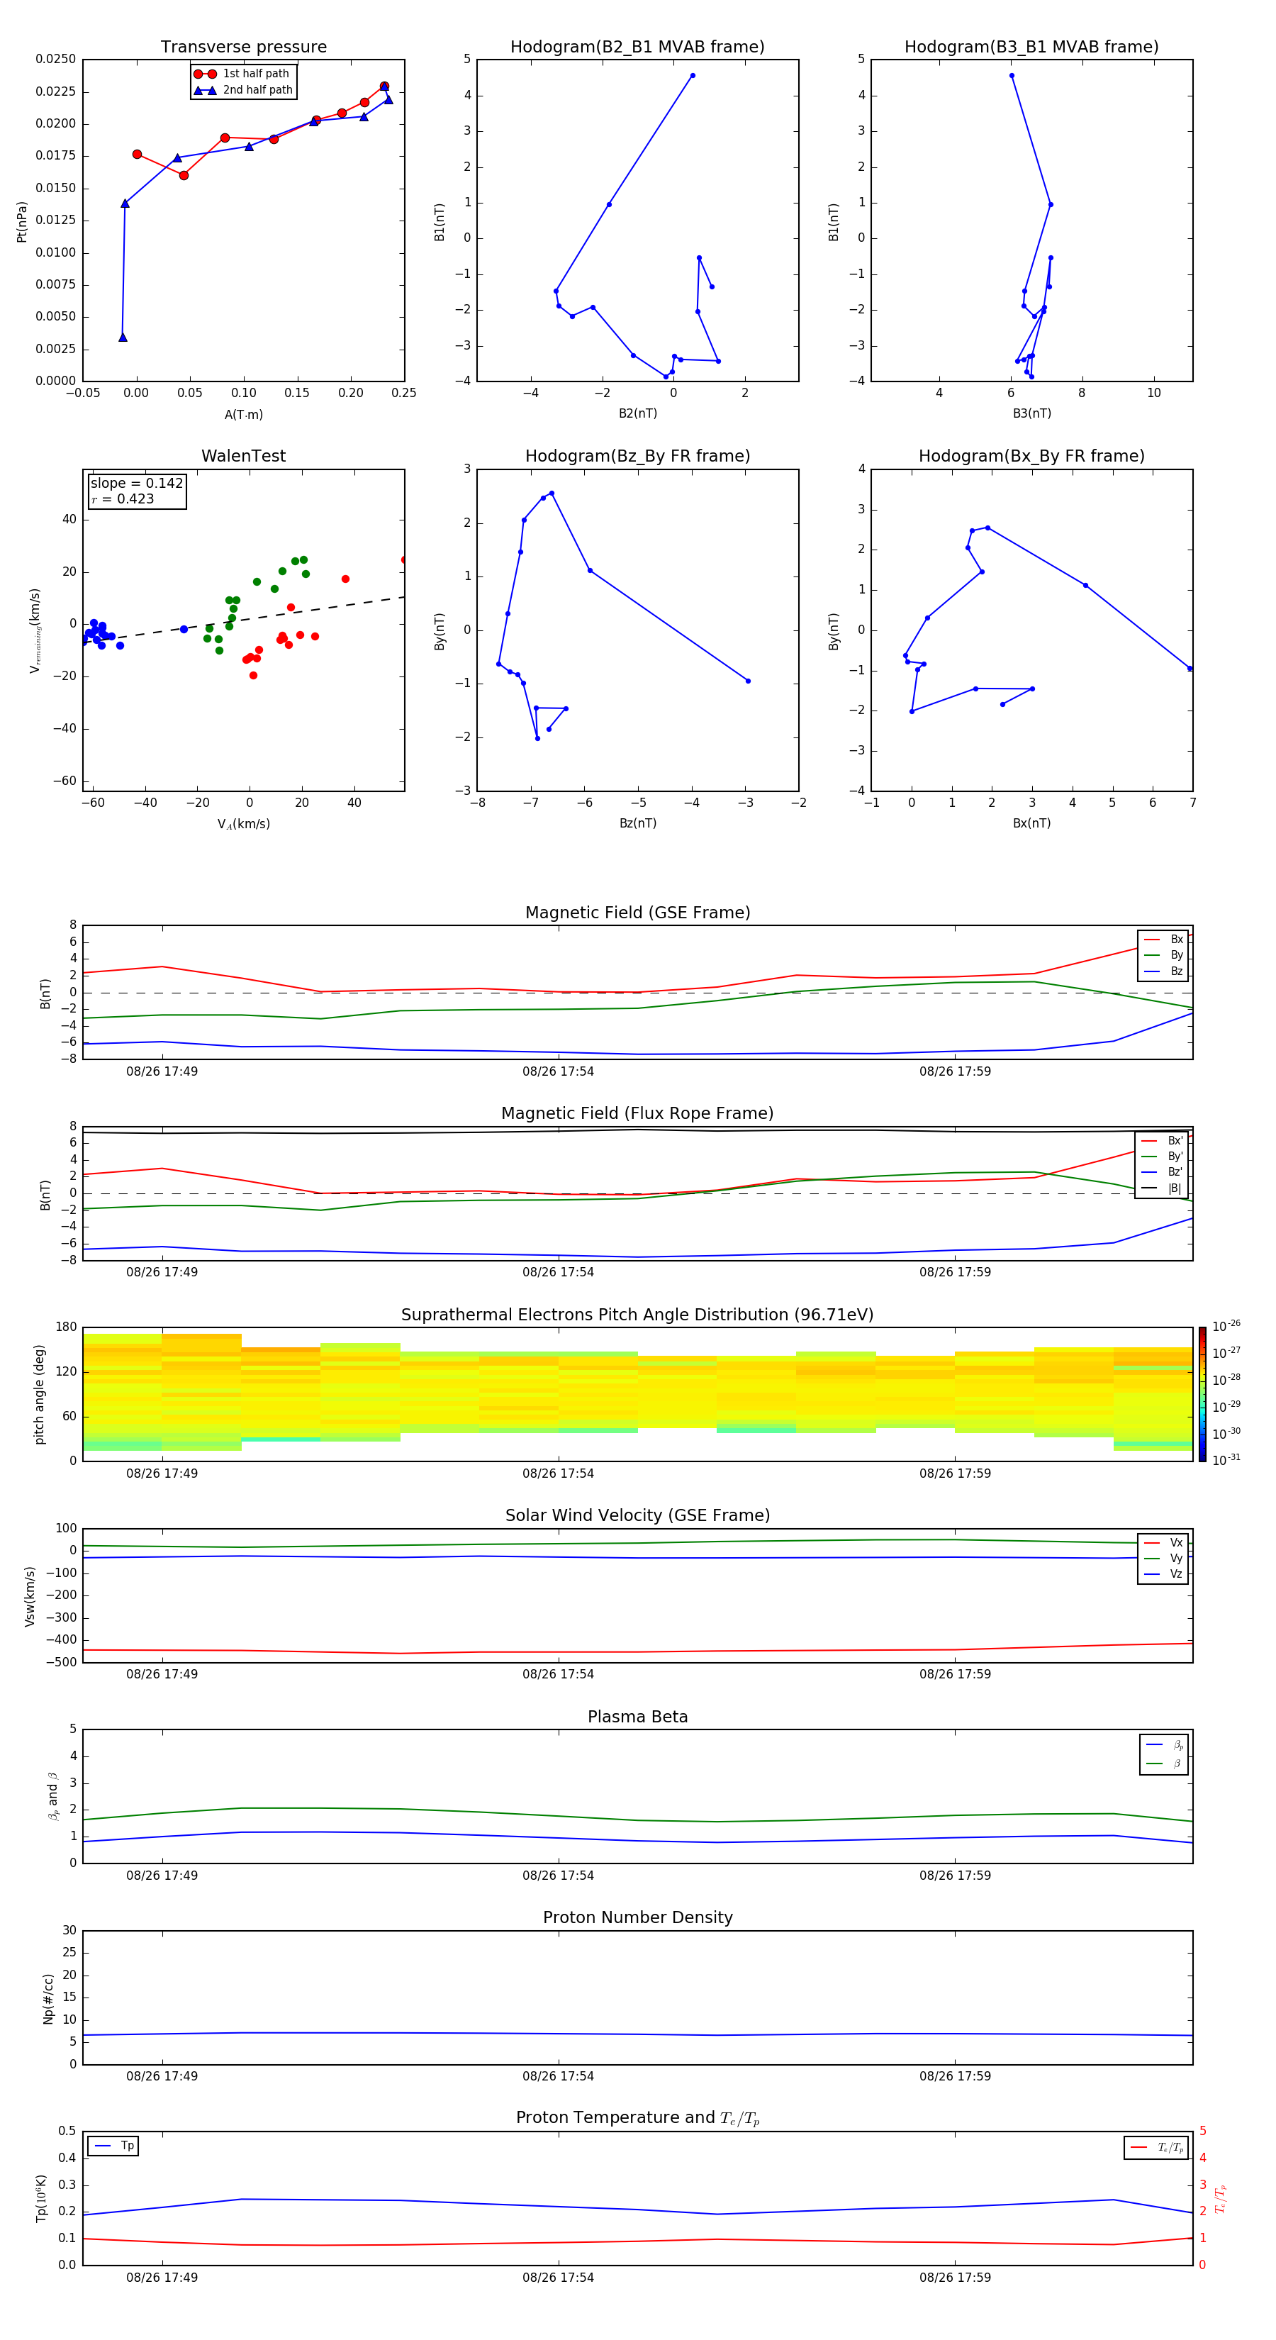Select '2nd half path' legend entry
1276x2340 pixels.
[x=242, y=90]
